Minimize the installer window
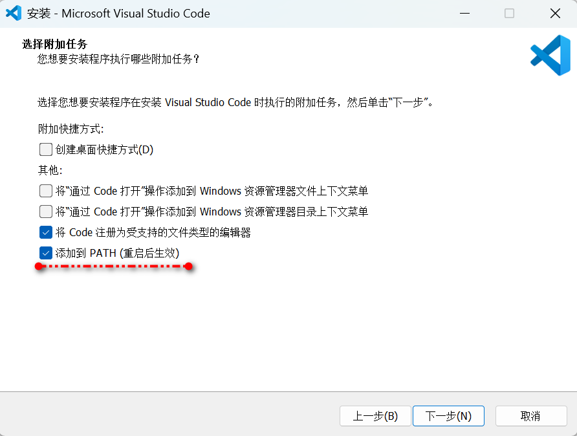 [x=464, y=13]
